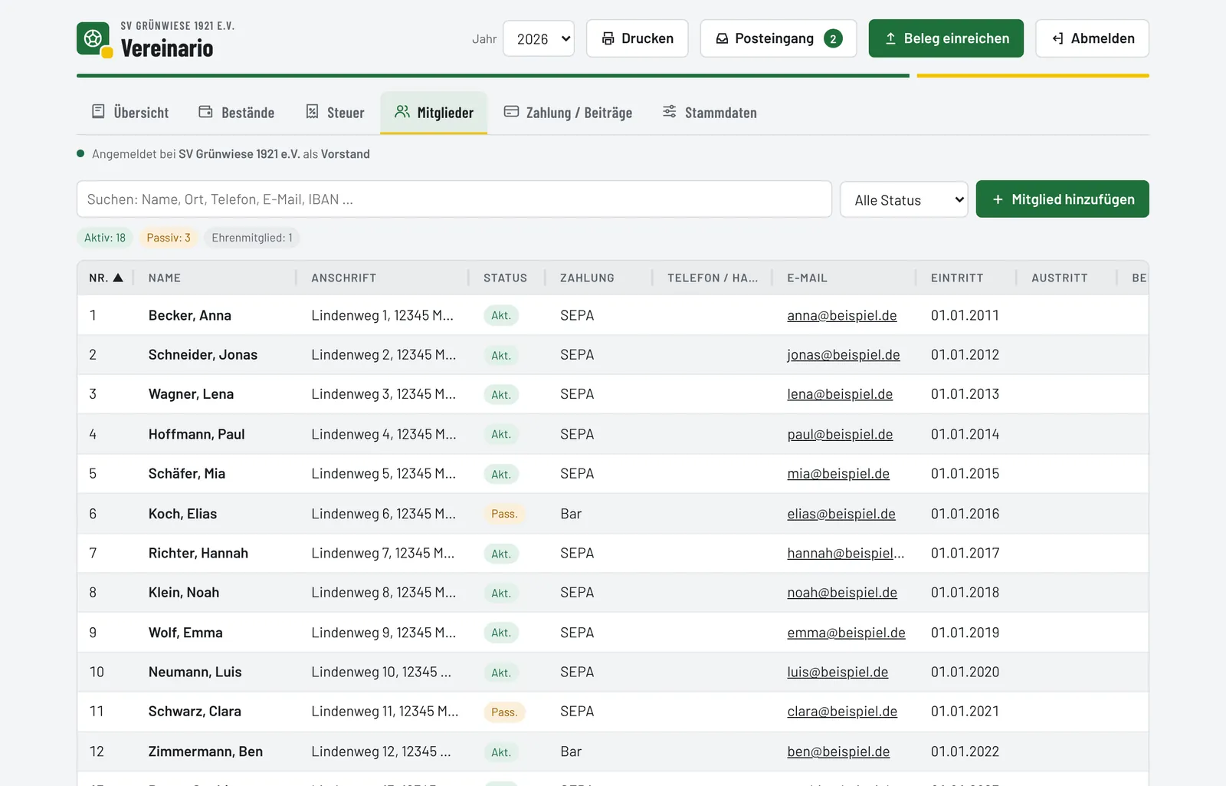Filter by the Aktiv: 18 chip
Viewport: 1226px width, 786px height.
(105, 238)
